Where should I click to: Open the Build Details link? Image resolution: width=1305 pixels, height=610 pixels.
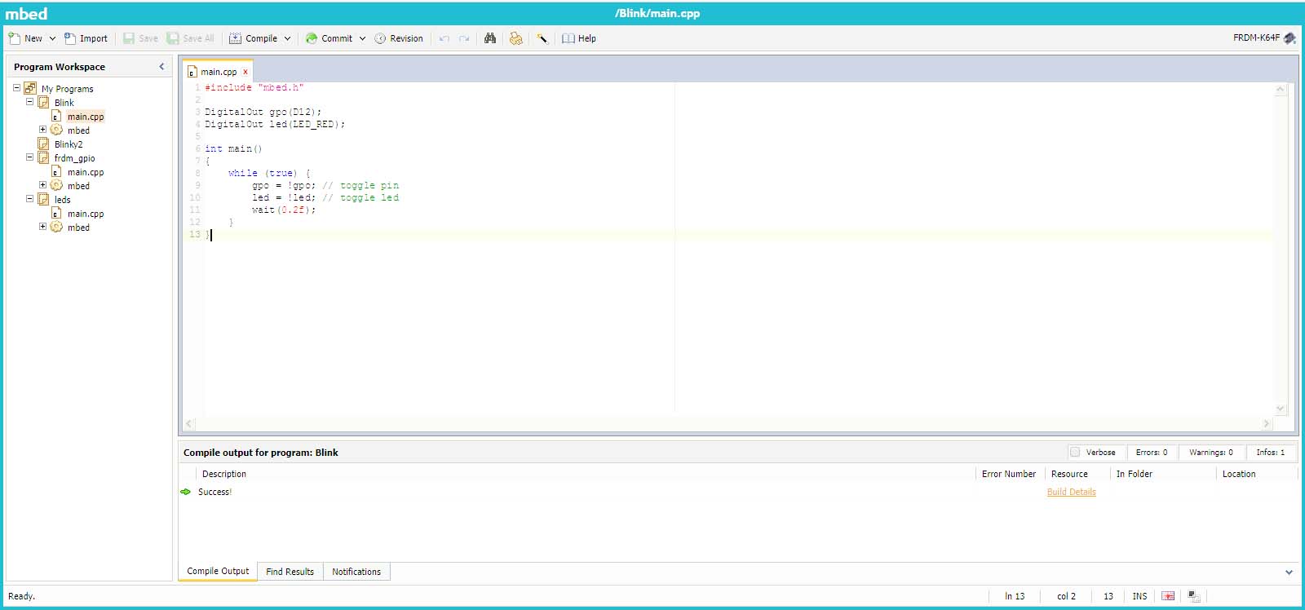click(x=1071, y=492)
